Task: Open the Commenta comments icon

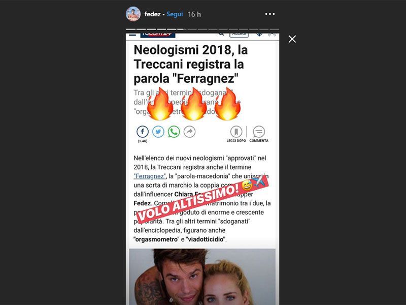Action: pos(259,134)
